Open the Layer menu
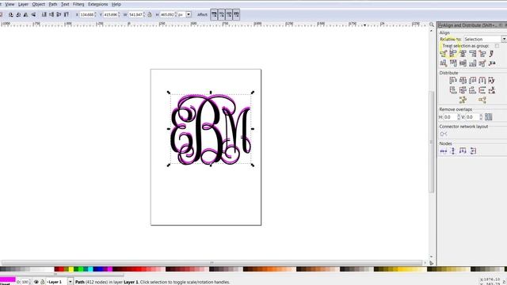This screenshot has width=507, height=285. pyautogui.click(x=23, y=4)
